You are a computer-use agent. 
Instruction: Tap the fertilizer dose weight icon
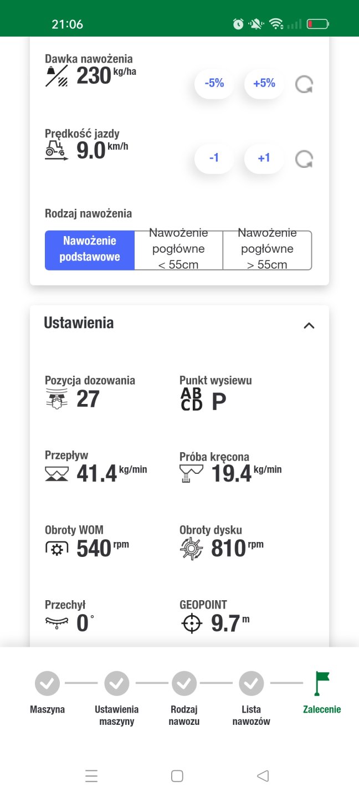coord(57,76)
